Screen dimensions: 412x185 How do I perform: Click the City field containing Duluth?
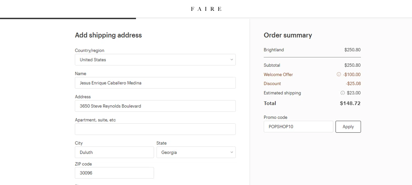(114, 152)
